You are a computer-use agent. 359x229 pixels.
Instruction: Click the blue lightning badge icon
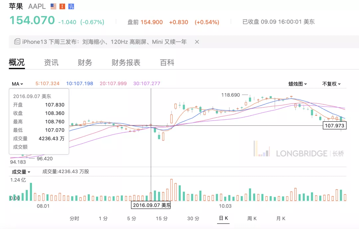click(71, 6)
